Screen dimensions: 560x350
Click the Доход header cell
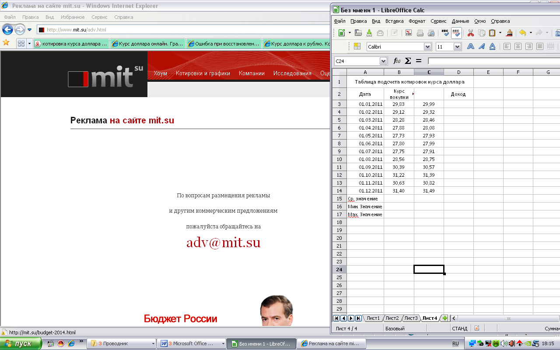pos(458,94)
